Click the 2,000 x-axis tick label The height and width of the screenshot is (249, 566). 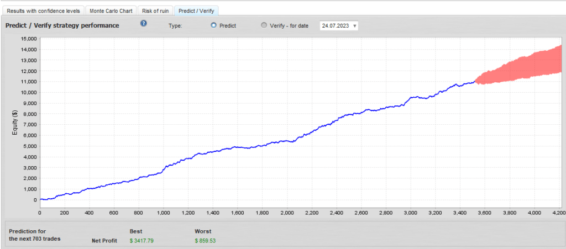[x=287, y=213]
